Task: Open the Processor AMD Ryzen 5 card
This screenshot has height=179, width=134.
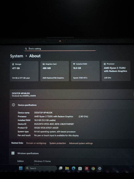Action: click(x=116, y=71)
